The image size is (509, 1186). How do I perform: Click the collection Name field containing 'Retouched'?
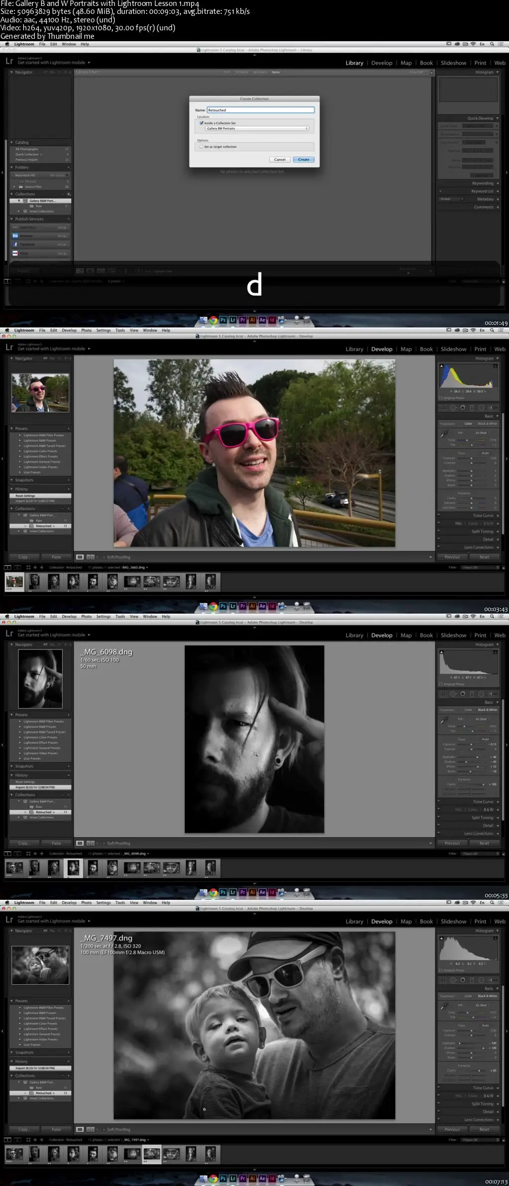point(260,110)
